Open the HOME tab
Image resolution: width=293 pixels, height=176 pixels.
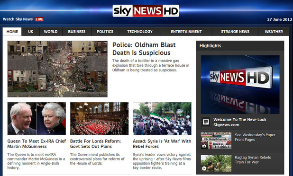(12, 32)
